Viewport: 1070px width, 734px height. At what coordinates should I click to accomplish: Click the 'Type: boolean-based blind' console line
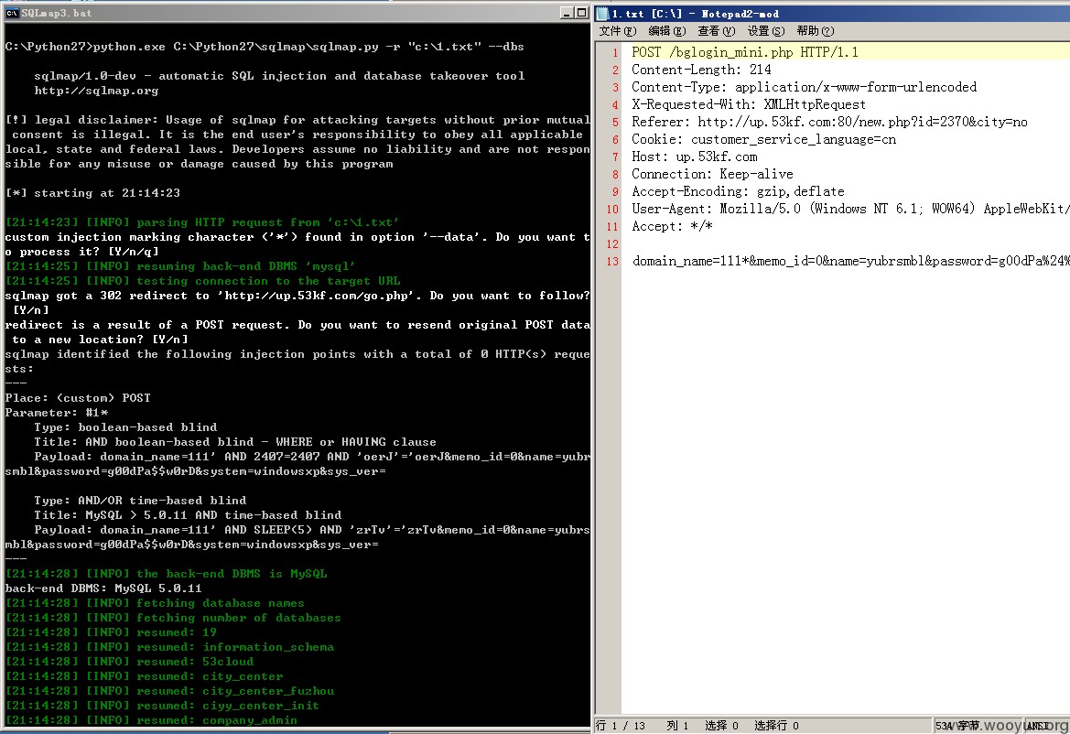[125, 427]
